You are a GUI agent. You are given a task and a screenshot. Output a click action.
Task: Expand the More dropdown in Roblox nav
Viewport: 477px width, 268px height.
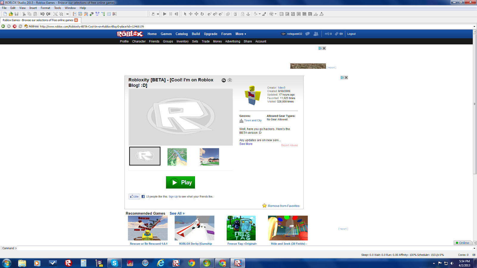click(x=241, y=34)
